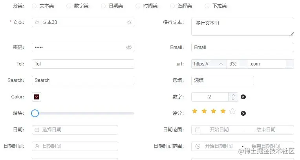Clear the 数字 field with x icon
Screen dimensions: 300x160
[x=243, y=97]
